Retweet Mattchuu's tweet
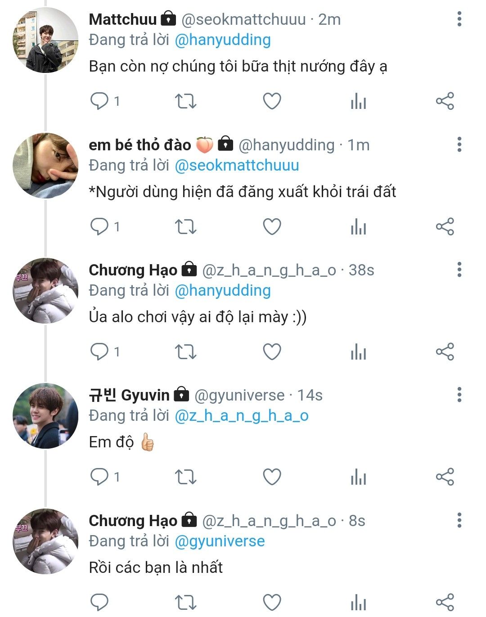This screenshot has width=486, height=617. click(185, 101)
